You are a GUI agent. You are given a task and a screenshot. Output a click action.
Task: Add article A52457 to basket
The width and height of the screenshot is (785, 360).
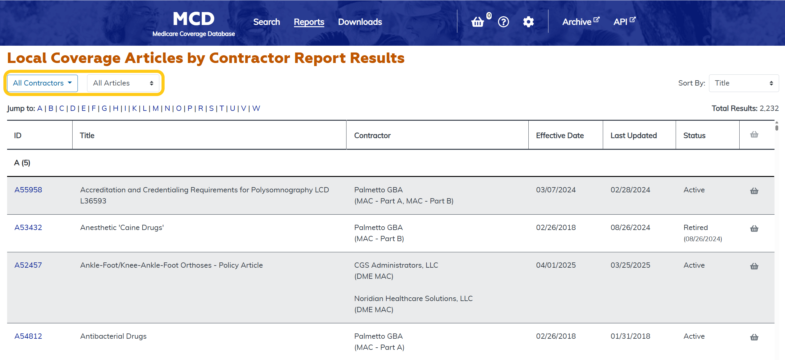(x=754, y=266)
